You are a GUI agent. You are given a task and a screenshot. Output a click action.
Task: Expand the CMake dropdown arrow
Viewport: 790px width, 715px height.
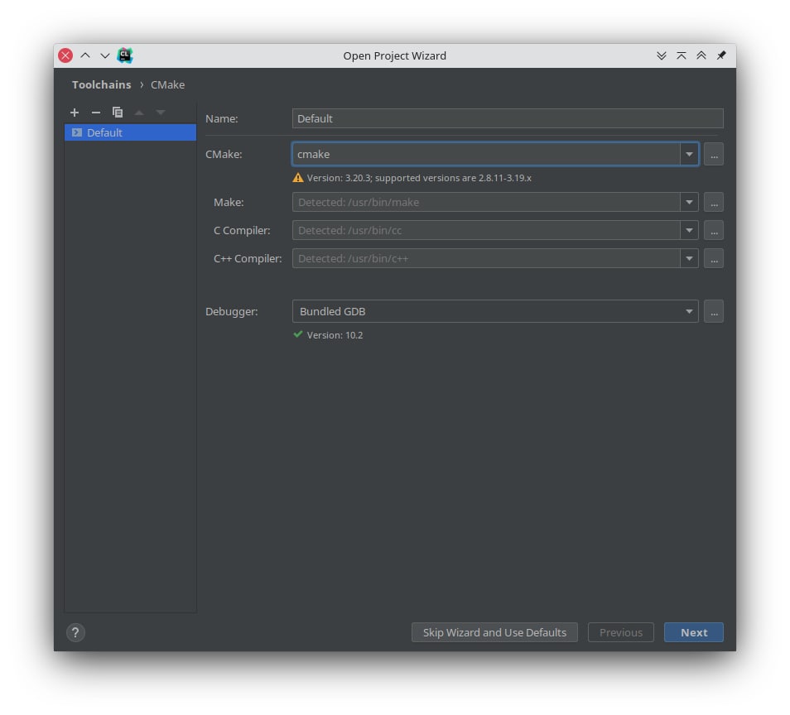coord(689,154)
